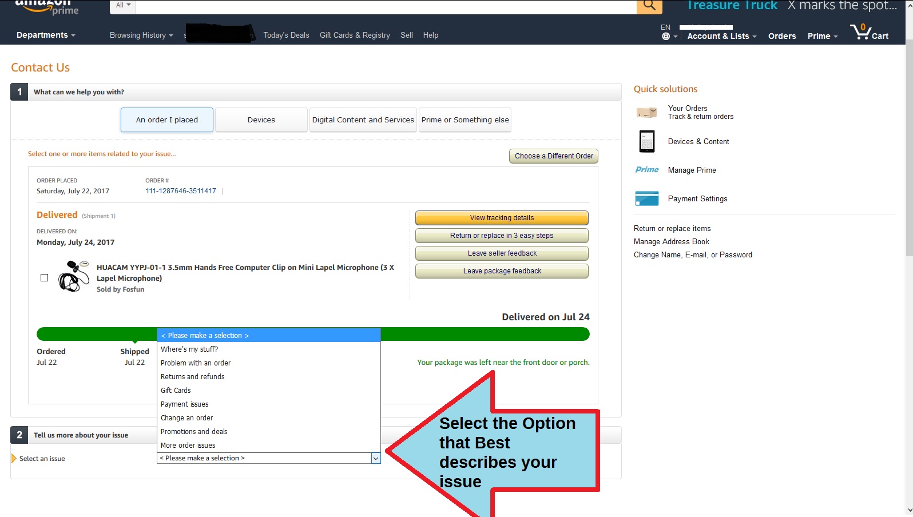Click Choose a Different Order button
Viewport: 913px width, 517px height.
tap(554, 156)
